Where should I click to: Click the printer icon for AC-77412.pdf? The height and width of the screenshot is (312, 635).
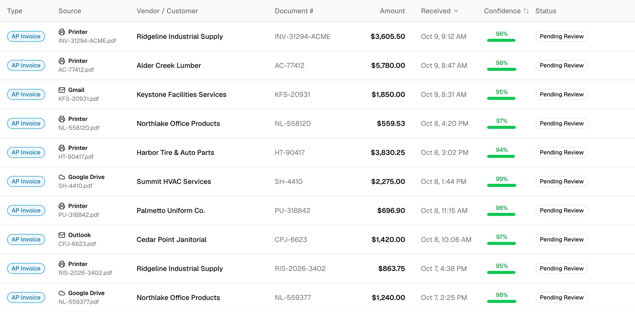(62, 61)
